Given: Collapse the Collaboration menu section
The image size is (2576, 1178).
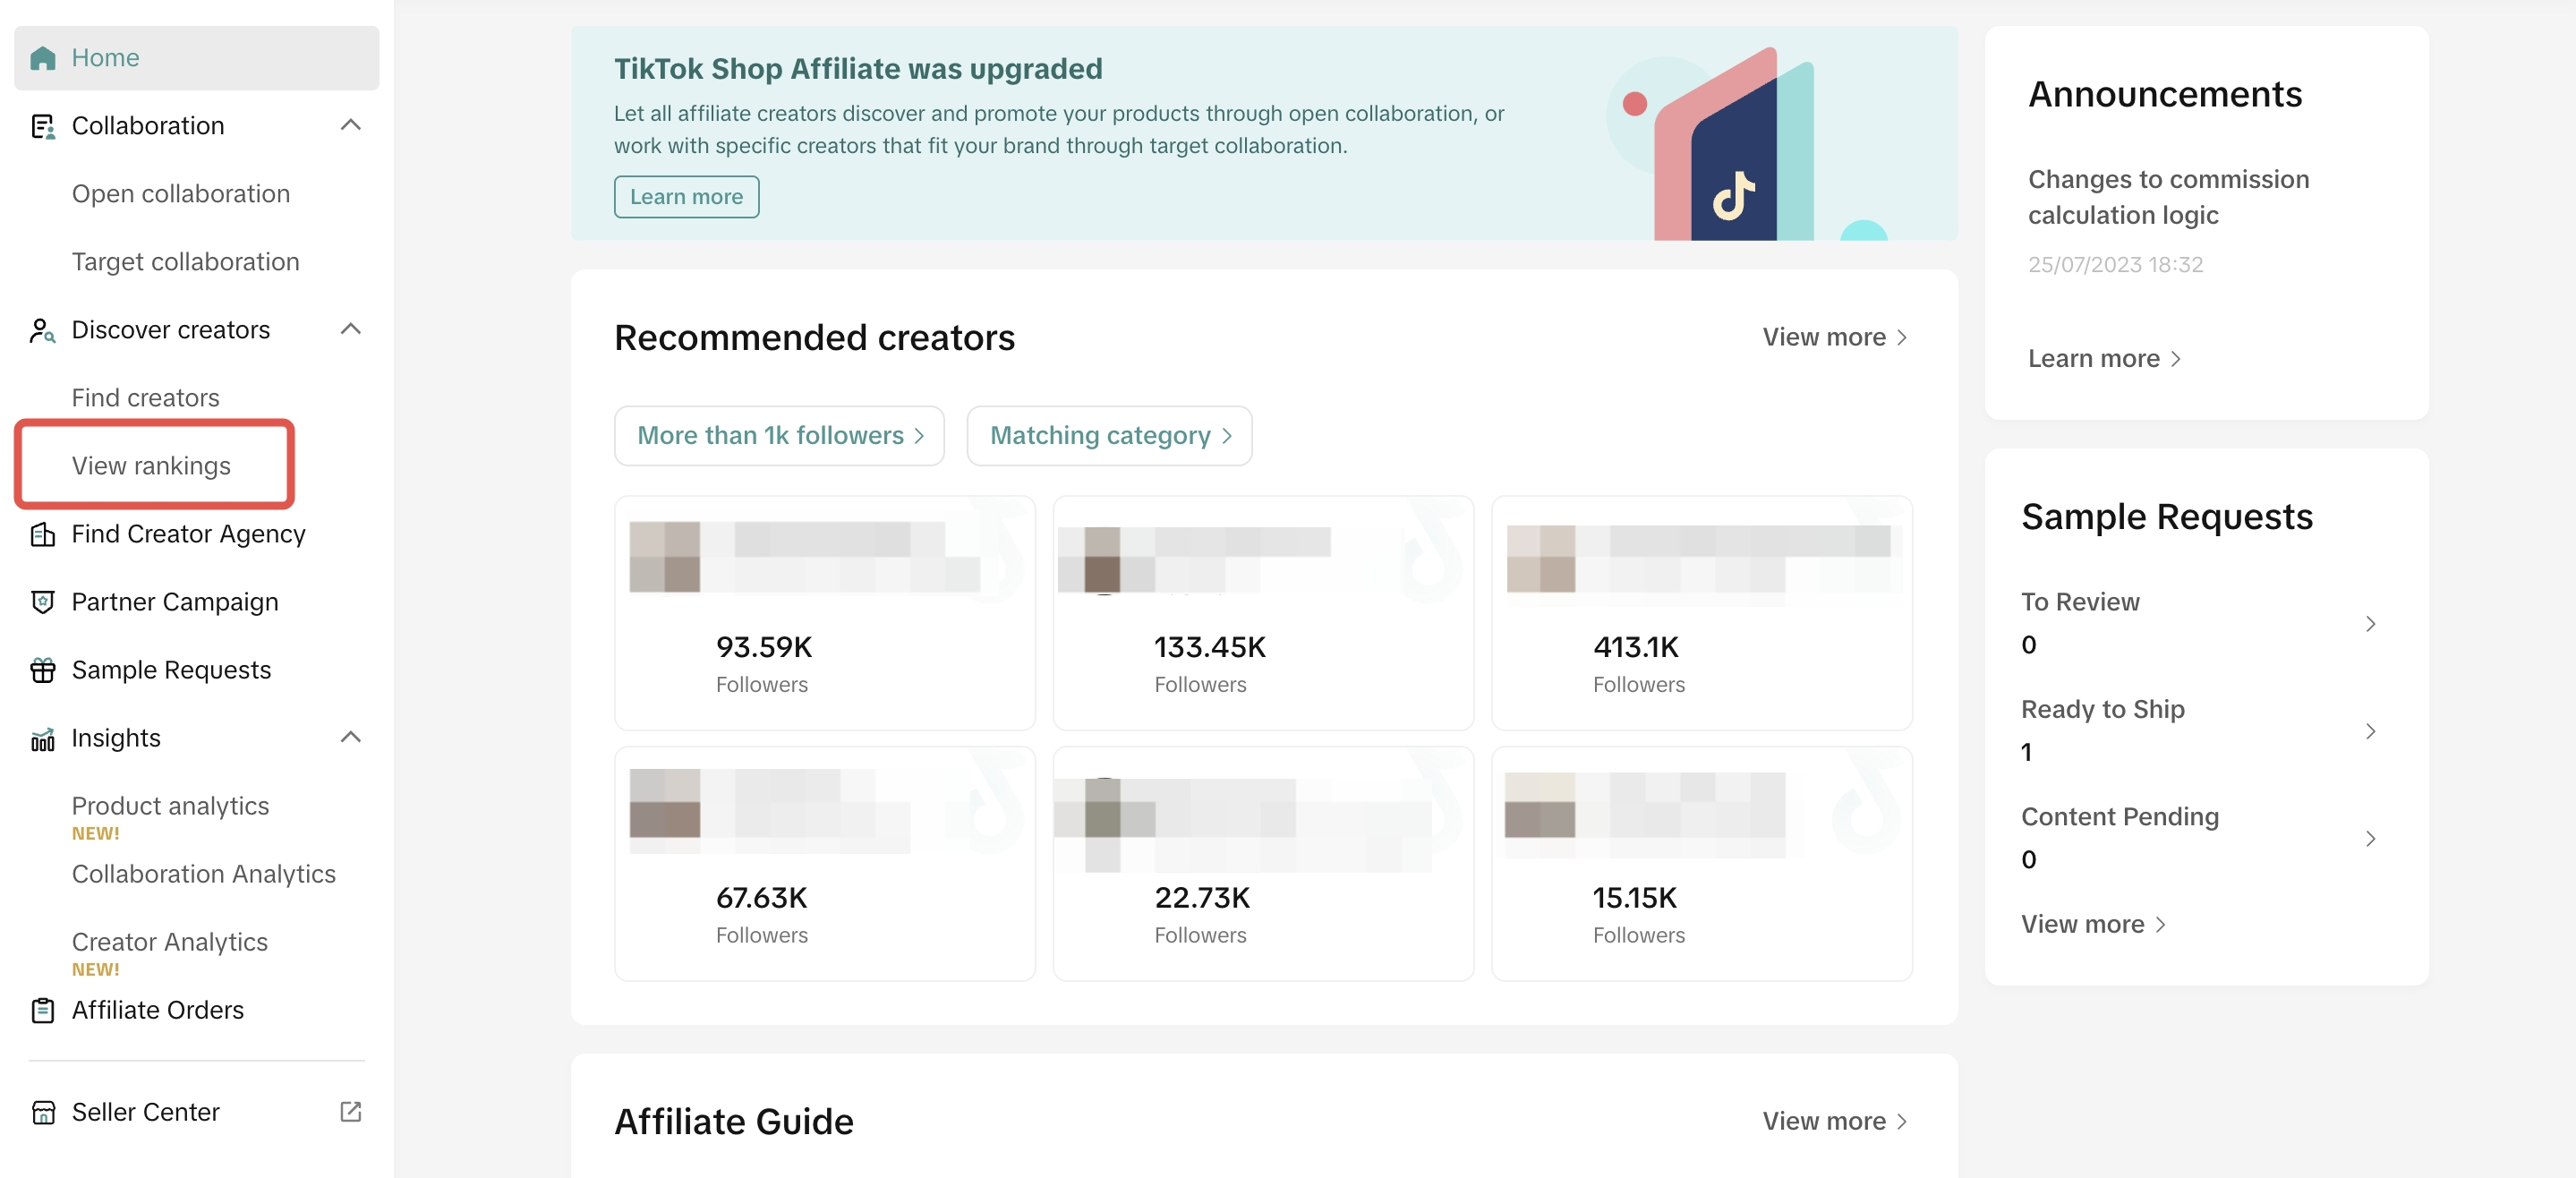Looking at the screenshot, I should [x=350, y=125].
